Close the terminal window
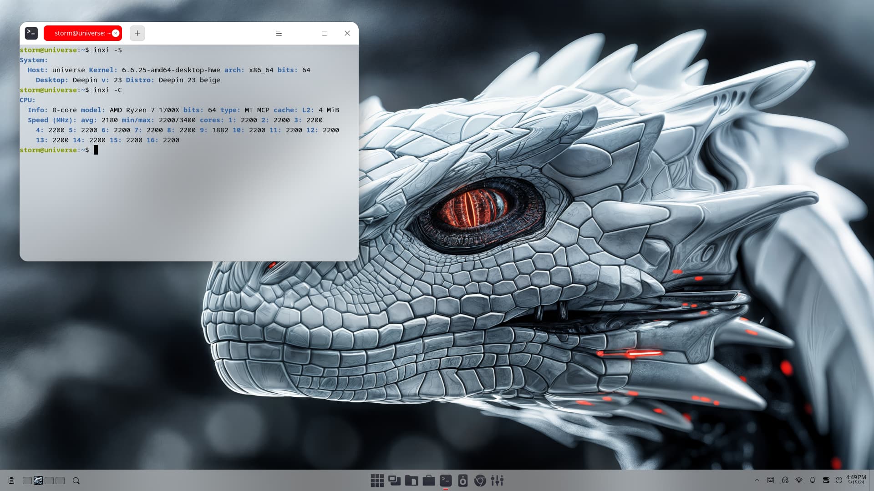This screenshot has height=491, width=874. coord(347,33)
